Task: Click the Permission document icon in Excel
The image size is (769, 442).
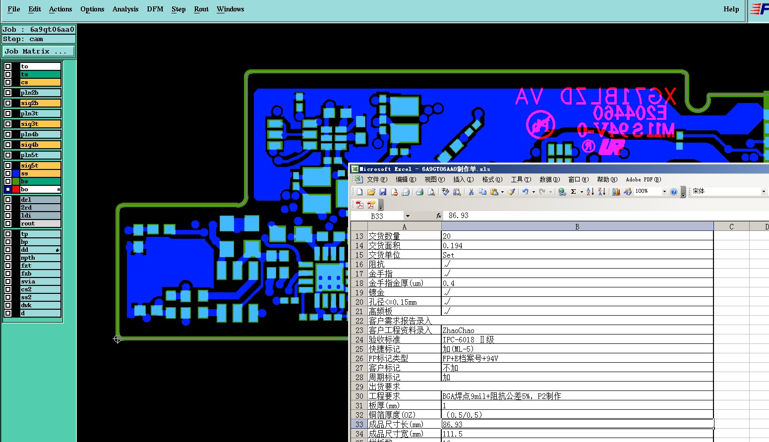Action: point(394,192)
